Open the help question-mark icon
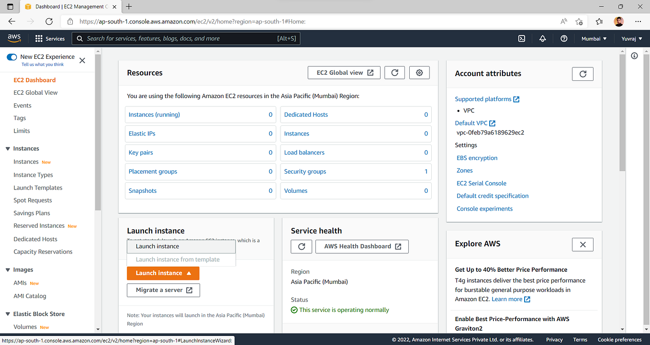650x345 pixels. point(564,38)
